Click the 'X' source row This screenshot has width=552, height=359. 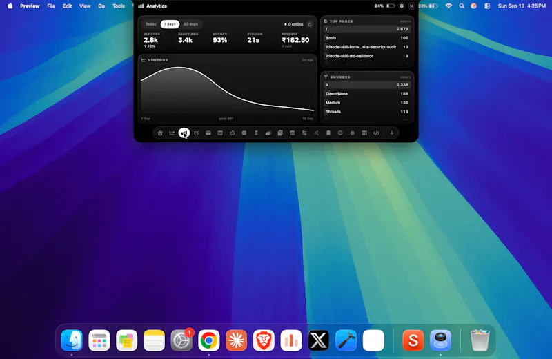pos(367,85)
